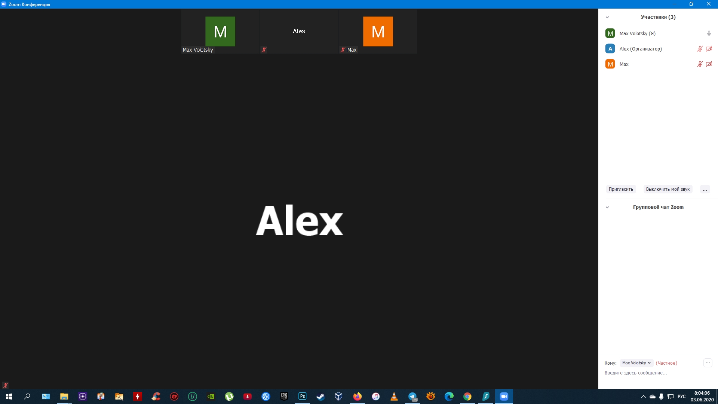Open Epic Games launcher from the taskbar

coord(284,397)
